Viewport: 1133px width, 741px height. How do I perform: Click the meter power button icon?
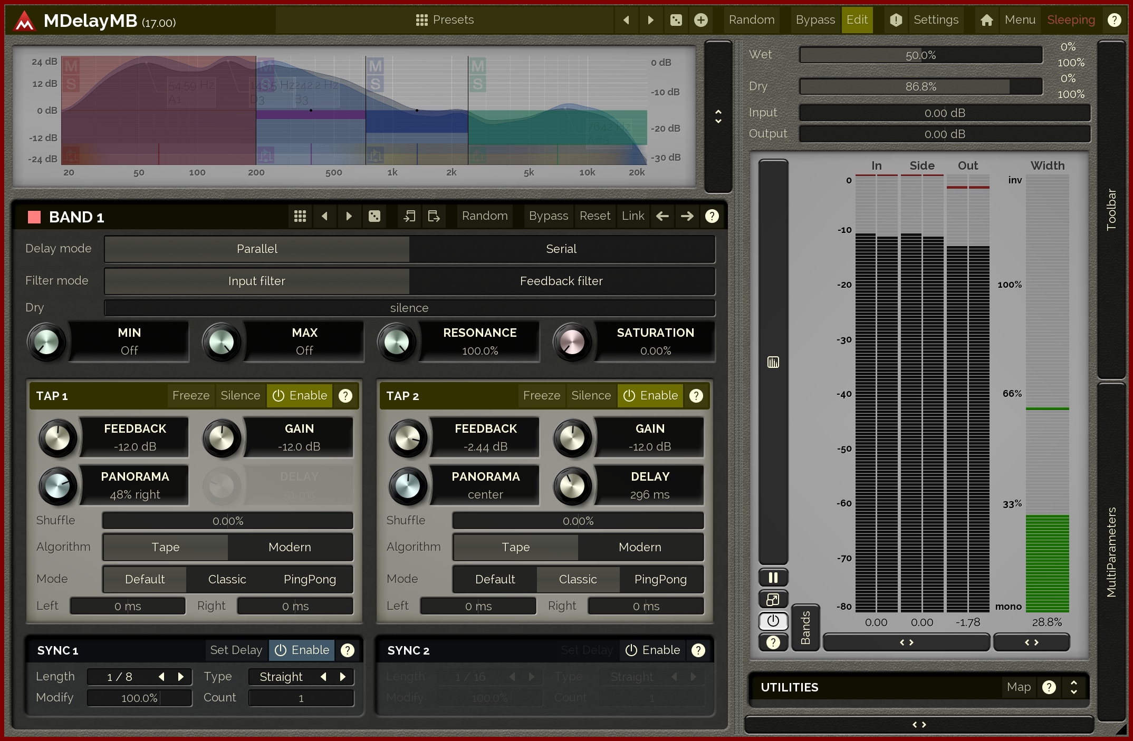tap(773, 621)
